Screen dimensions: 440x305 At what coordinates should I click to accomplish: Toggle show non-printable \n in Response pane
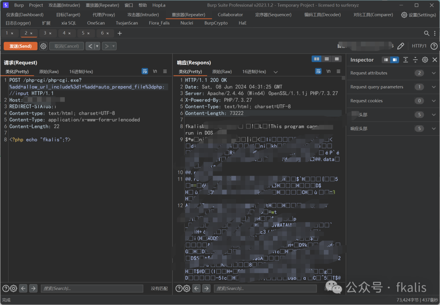[x=328, y=71]
